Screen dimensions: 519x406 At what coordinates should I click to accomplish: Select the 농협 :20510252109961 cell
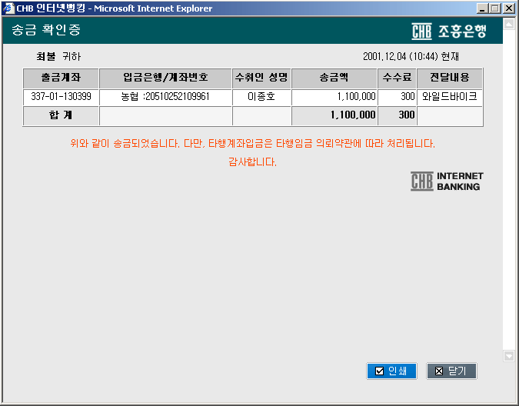click(x=165, y=97)
